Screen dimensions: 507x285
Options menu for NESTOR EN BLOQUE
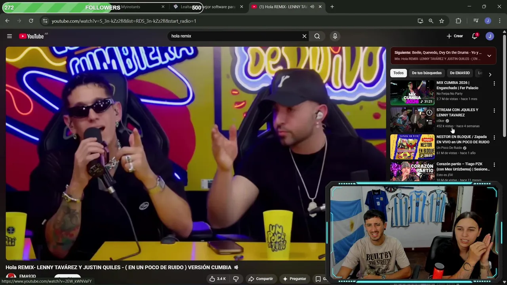click(494, 138)
